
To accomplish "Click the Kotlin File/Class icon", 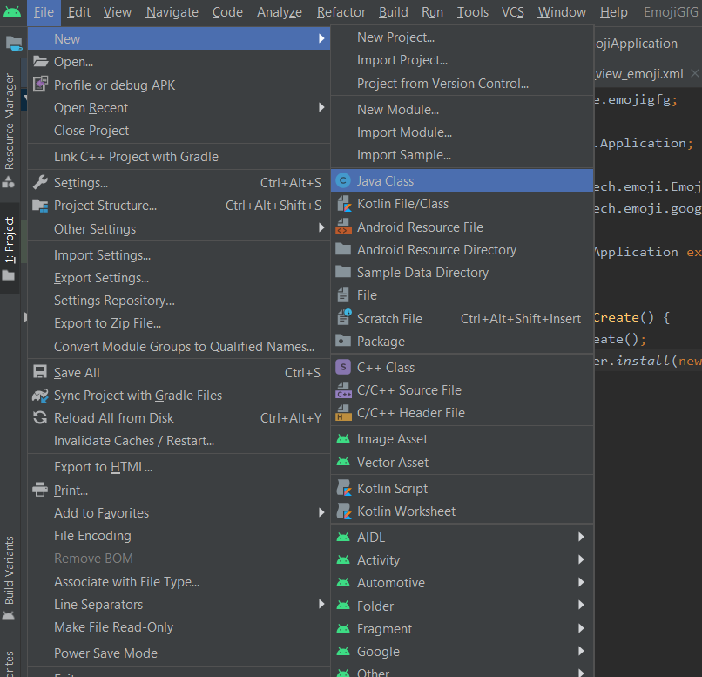I will tap(343, 204).
